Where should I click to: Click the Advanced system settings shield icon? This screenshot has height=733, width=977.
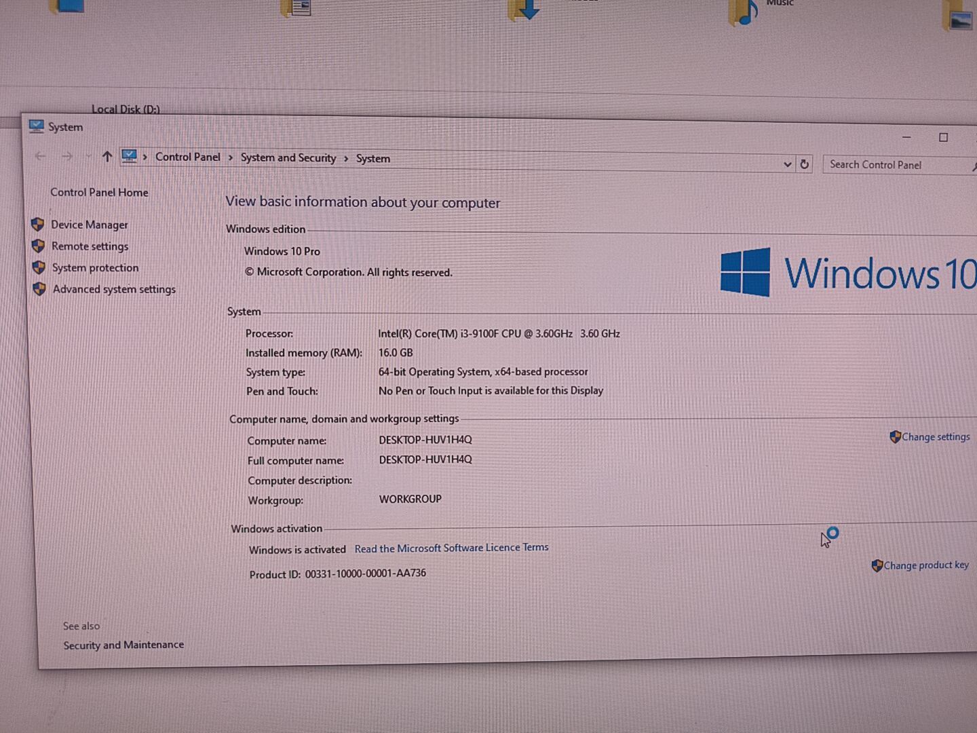tap(39, 289)
